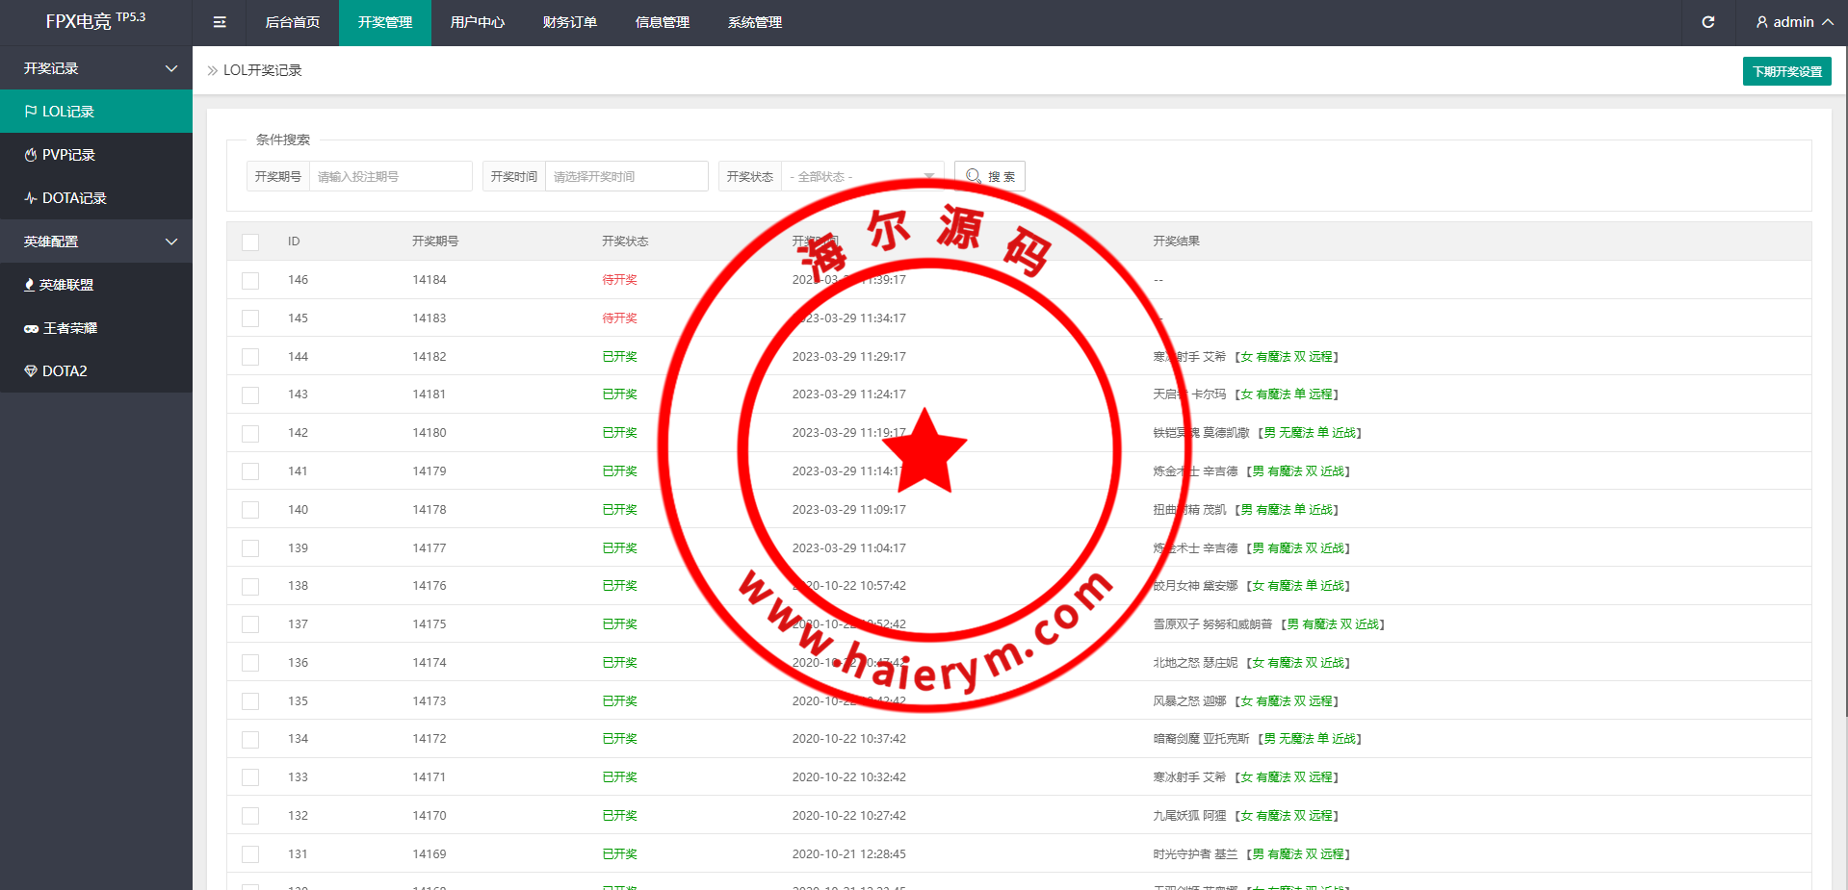The height and width of the screenshot is (890, 1848).
Task: Click the sidebar collapse hamburger icon
Action: [x=220, y=22]
